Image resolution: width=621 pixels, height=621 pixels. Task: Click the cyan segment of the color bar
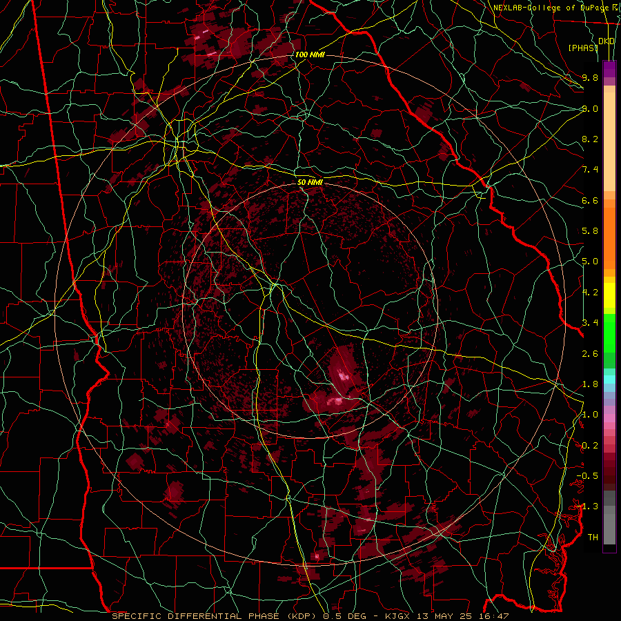pyautogui.click(x=609, y=379)
